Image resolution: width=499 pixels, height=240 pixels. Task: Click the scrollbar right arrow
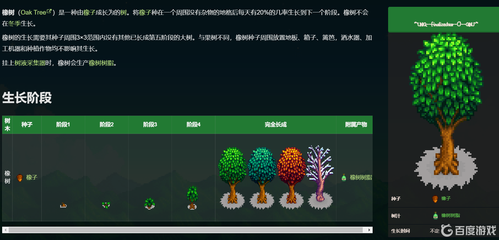point(369,230)
